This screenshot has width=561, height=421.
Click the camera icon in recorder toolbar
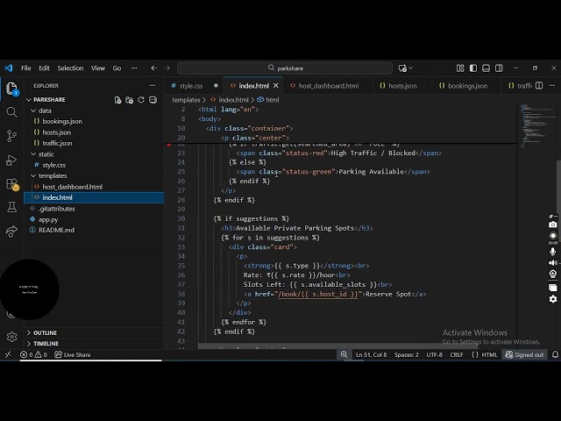[x=553, y=225]
